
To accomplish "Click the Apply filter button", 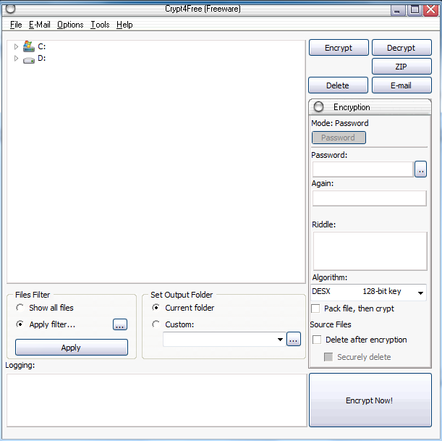I will [72, 348].
